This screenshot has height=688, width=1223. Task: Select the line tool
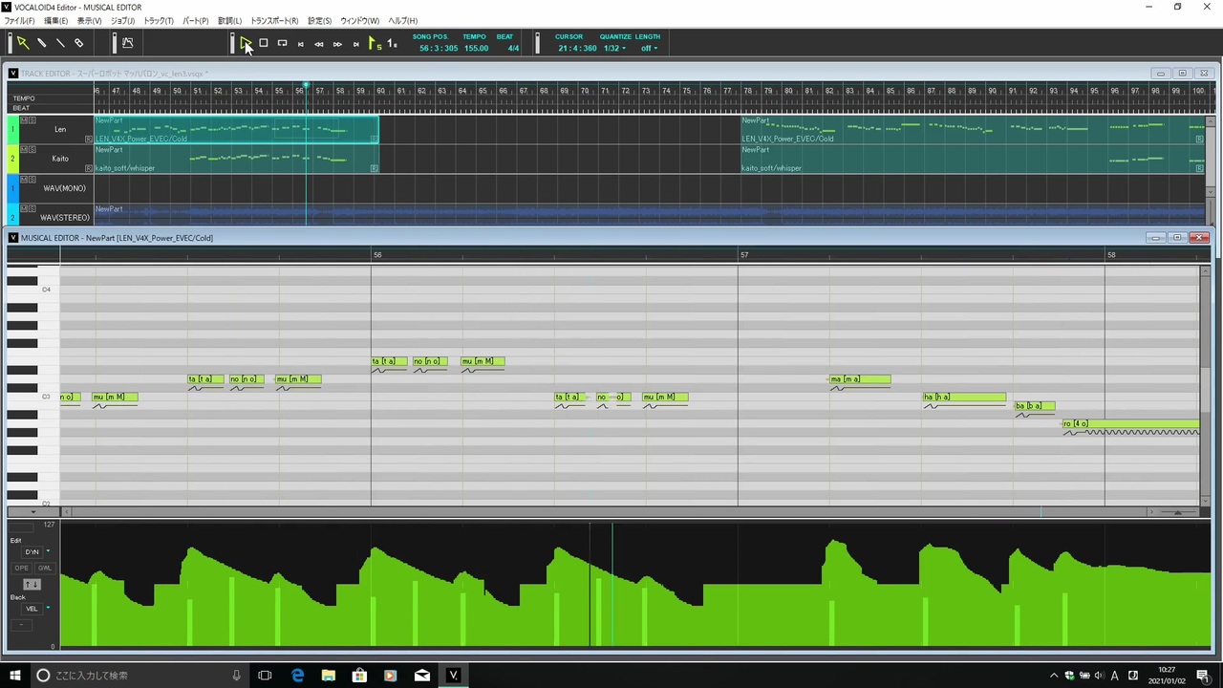point(60,43)
